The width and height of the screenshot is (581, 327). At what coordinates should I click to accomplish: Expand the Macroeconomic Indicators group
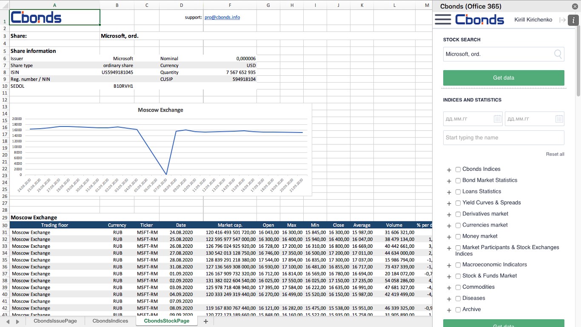tap(449, 265)
